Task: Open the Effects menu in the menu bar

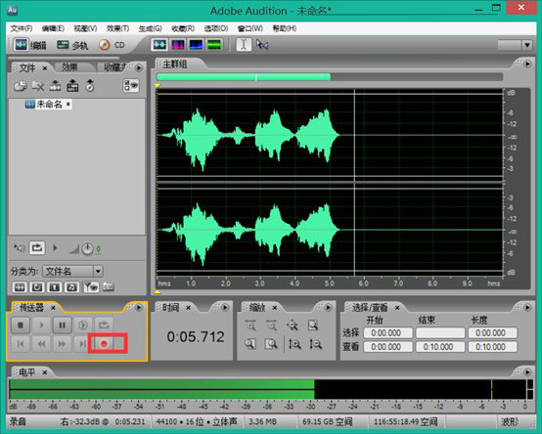Action: tap(117, 28)
